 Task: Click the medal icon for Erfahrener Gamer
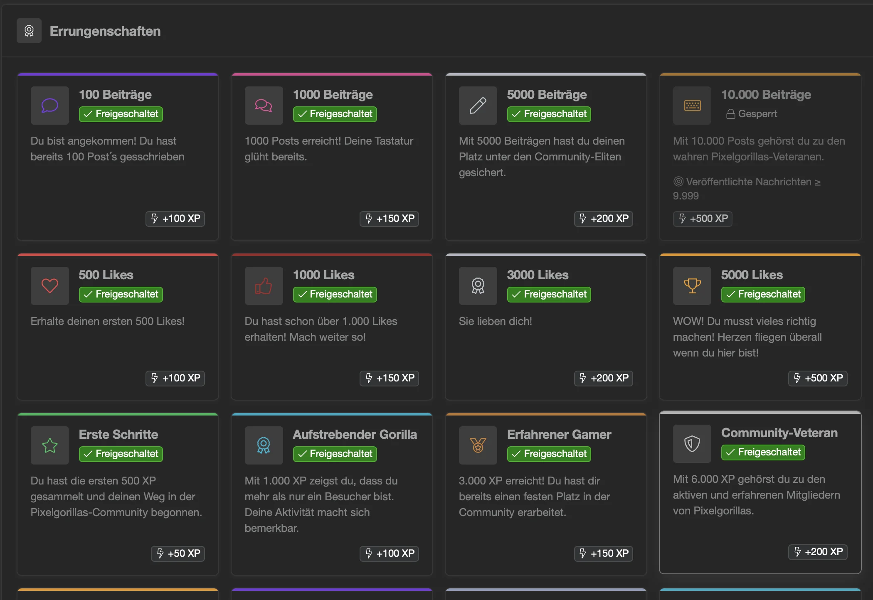point(478,445)
